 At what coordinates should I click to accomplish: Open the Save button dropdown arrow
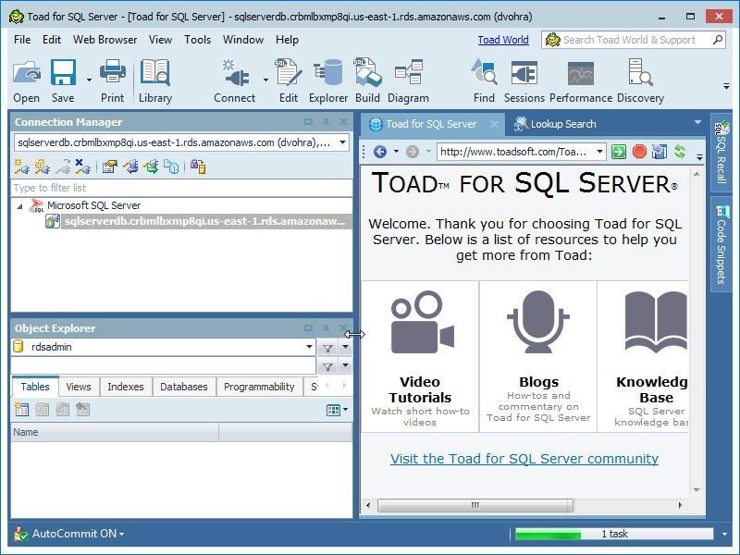(x=89, y=80)
